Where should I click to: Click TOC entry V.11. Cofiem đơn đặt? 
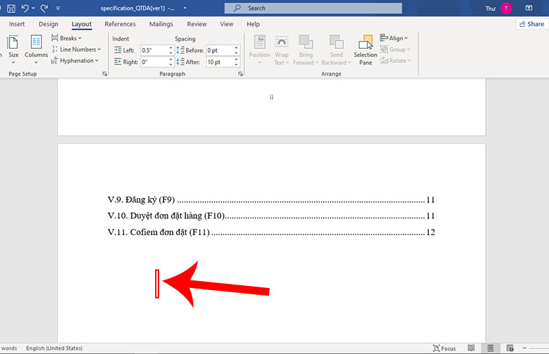tap(271, 232)
